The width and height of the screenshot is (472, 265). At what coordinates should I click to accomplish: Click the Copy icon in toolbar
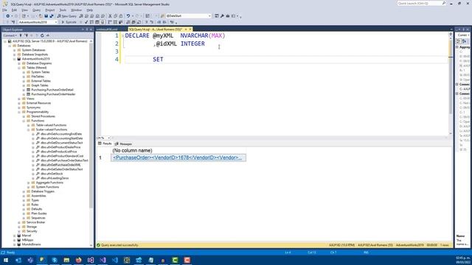pyautogui.click(x=115, y=16)
